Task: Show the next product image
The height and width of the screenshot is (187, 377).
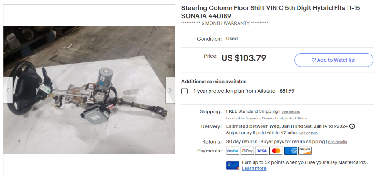Action: coord(170,90)
